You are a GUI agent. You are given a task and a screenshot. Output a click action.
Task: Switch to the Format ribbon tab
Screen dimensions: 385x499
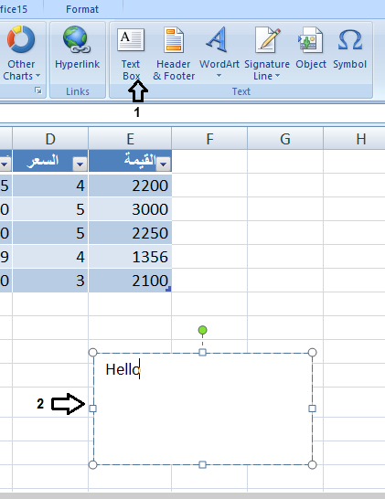(x=82, y=9)
